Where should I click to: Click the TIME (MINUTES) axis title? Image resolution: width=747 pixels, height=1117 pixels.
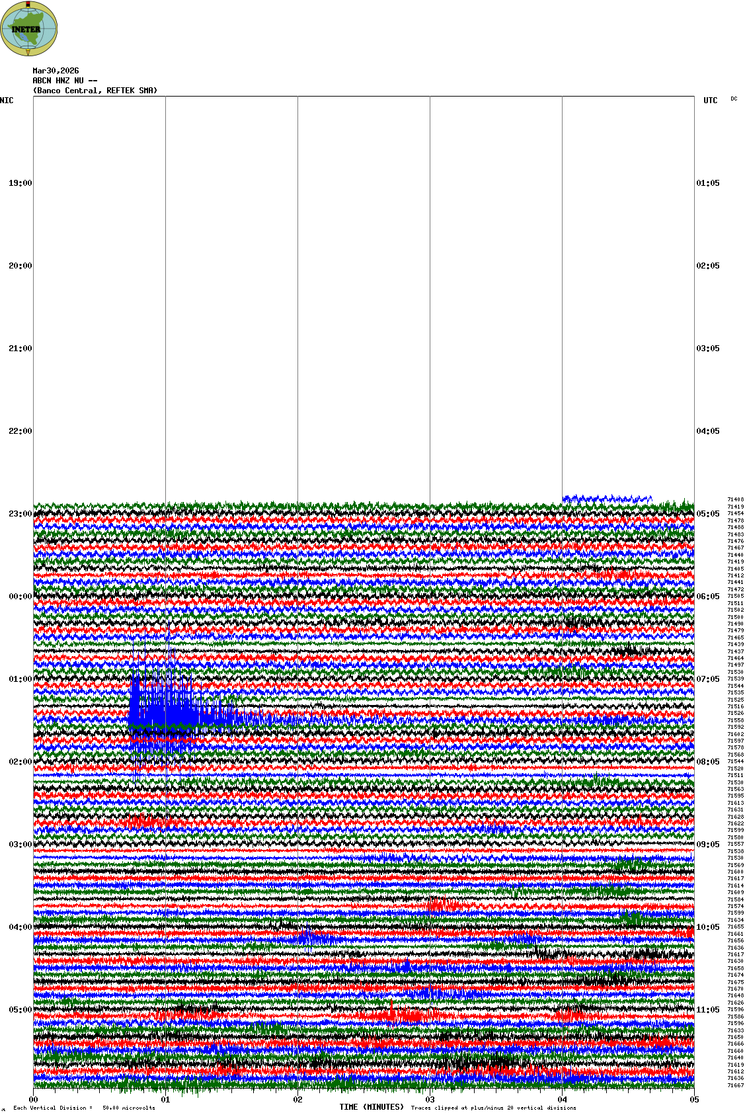coord(372,1107)
